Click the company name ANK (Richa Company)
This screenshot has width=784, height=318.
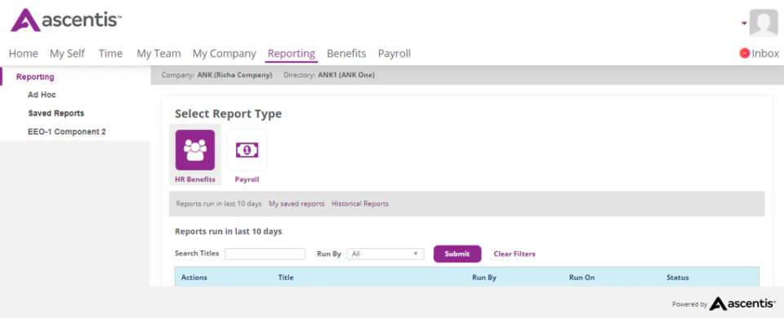pyautogui.click(x=235, y=75)
